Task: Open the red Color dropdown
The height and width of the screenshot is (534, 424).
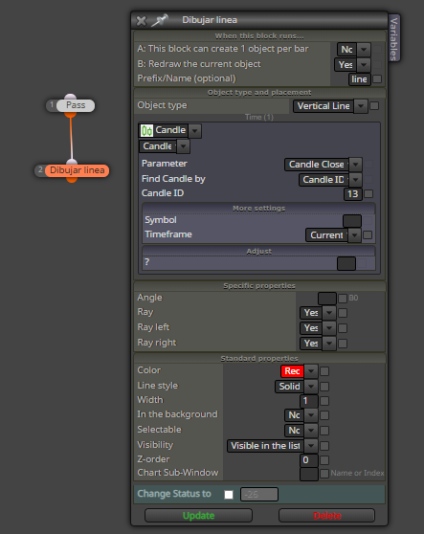Action: (299, 371)
